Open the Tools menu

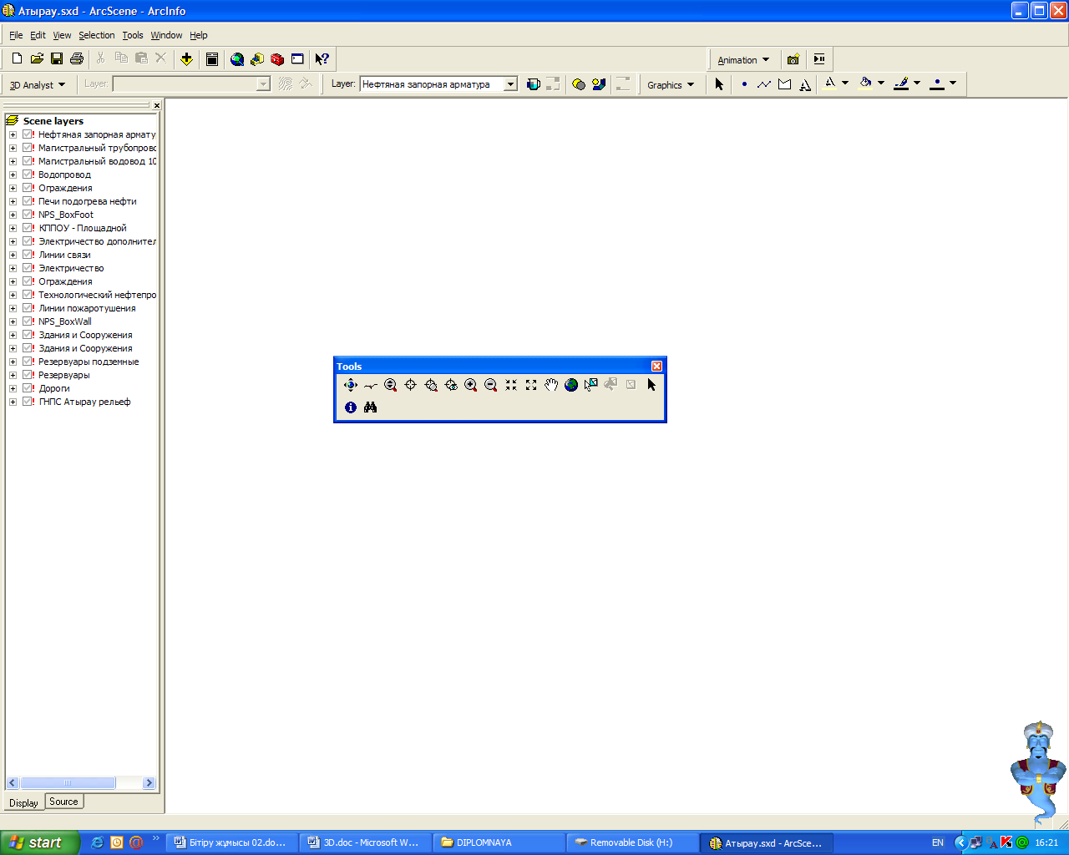133,35
